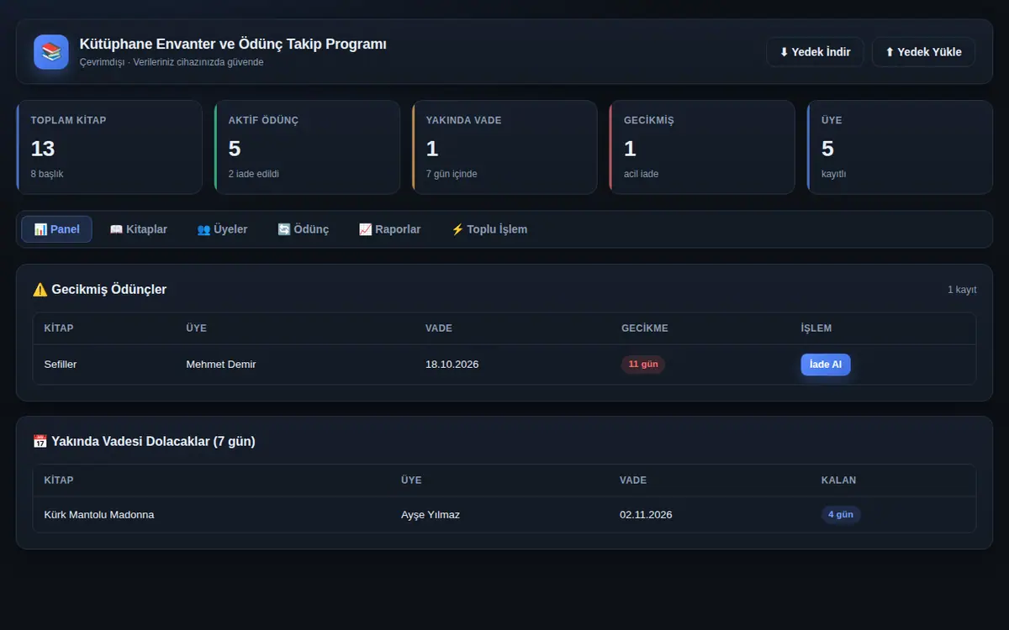The width and height of the screenshot is (1009, 630).
Task: Go to the Üyeler tab
Action: click(222, 229)
